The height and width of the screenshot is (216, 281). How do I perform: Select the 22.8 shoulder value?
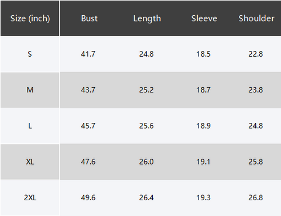256,54
